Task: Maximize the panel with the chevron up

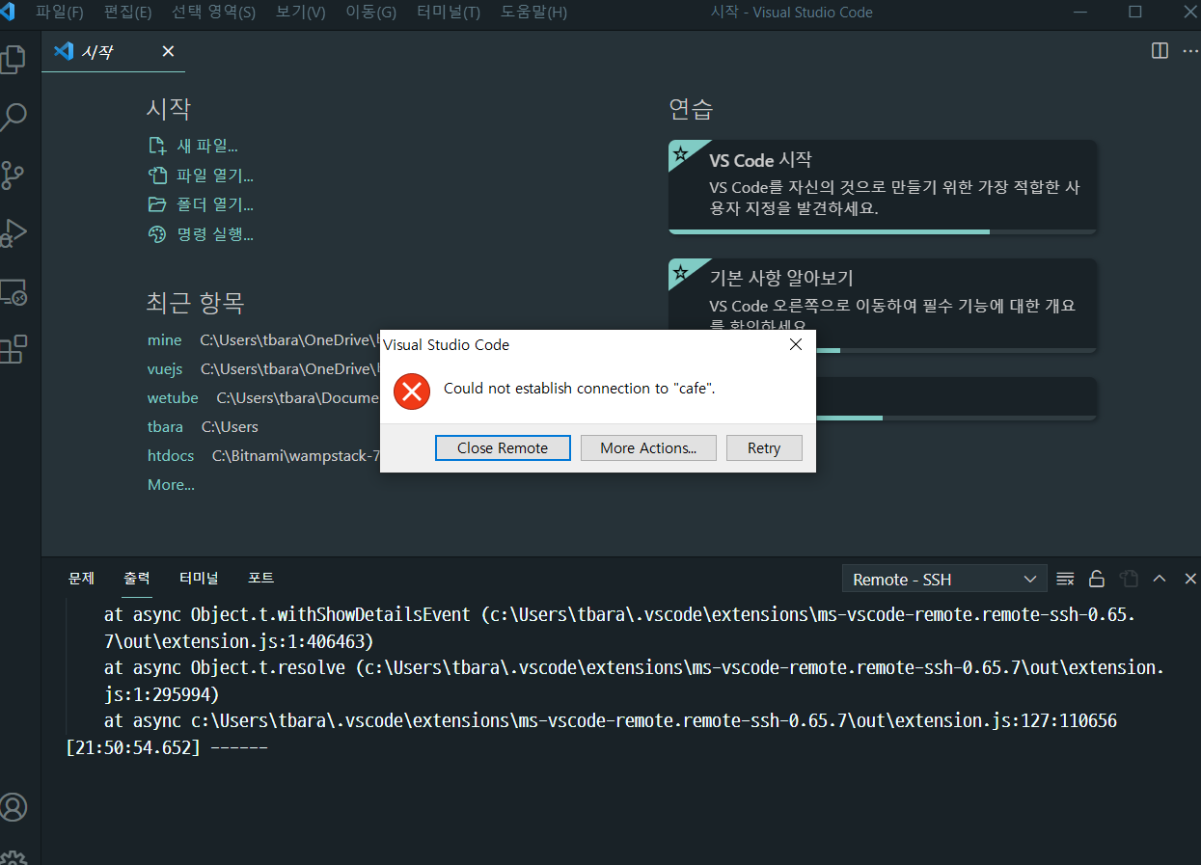Action: click(1160, 579)
